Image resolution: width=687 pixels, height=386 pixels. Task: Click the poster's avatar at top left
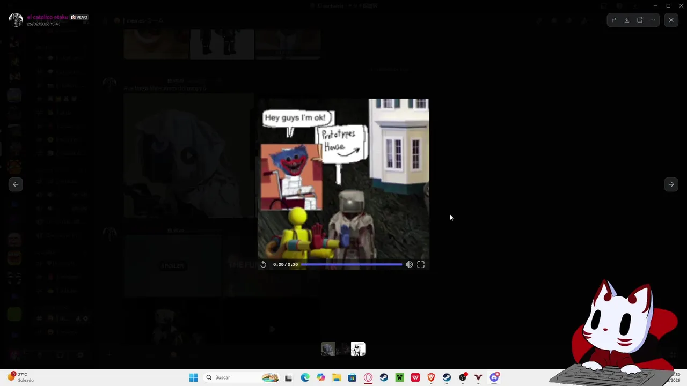click(16, 20)
